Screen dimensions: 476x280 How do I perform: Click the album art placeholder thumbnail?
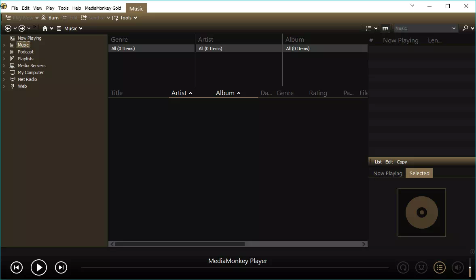pyautogui.click(x=422, y=212)
